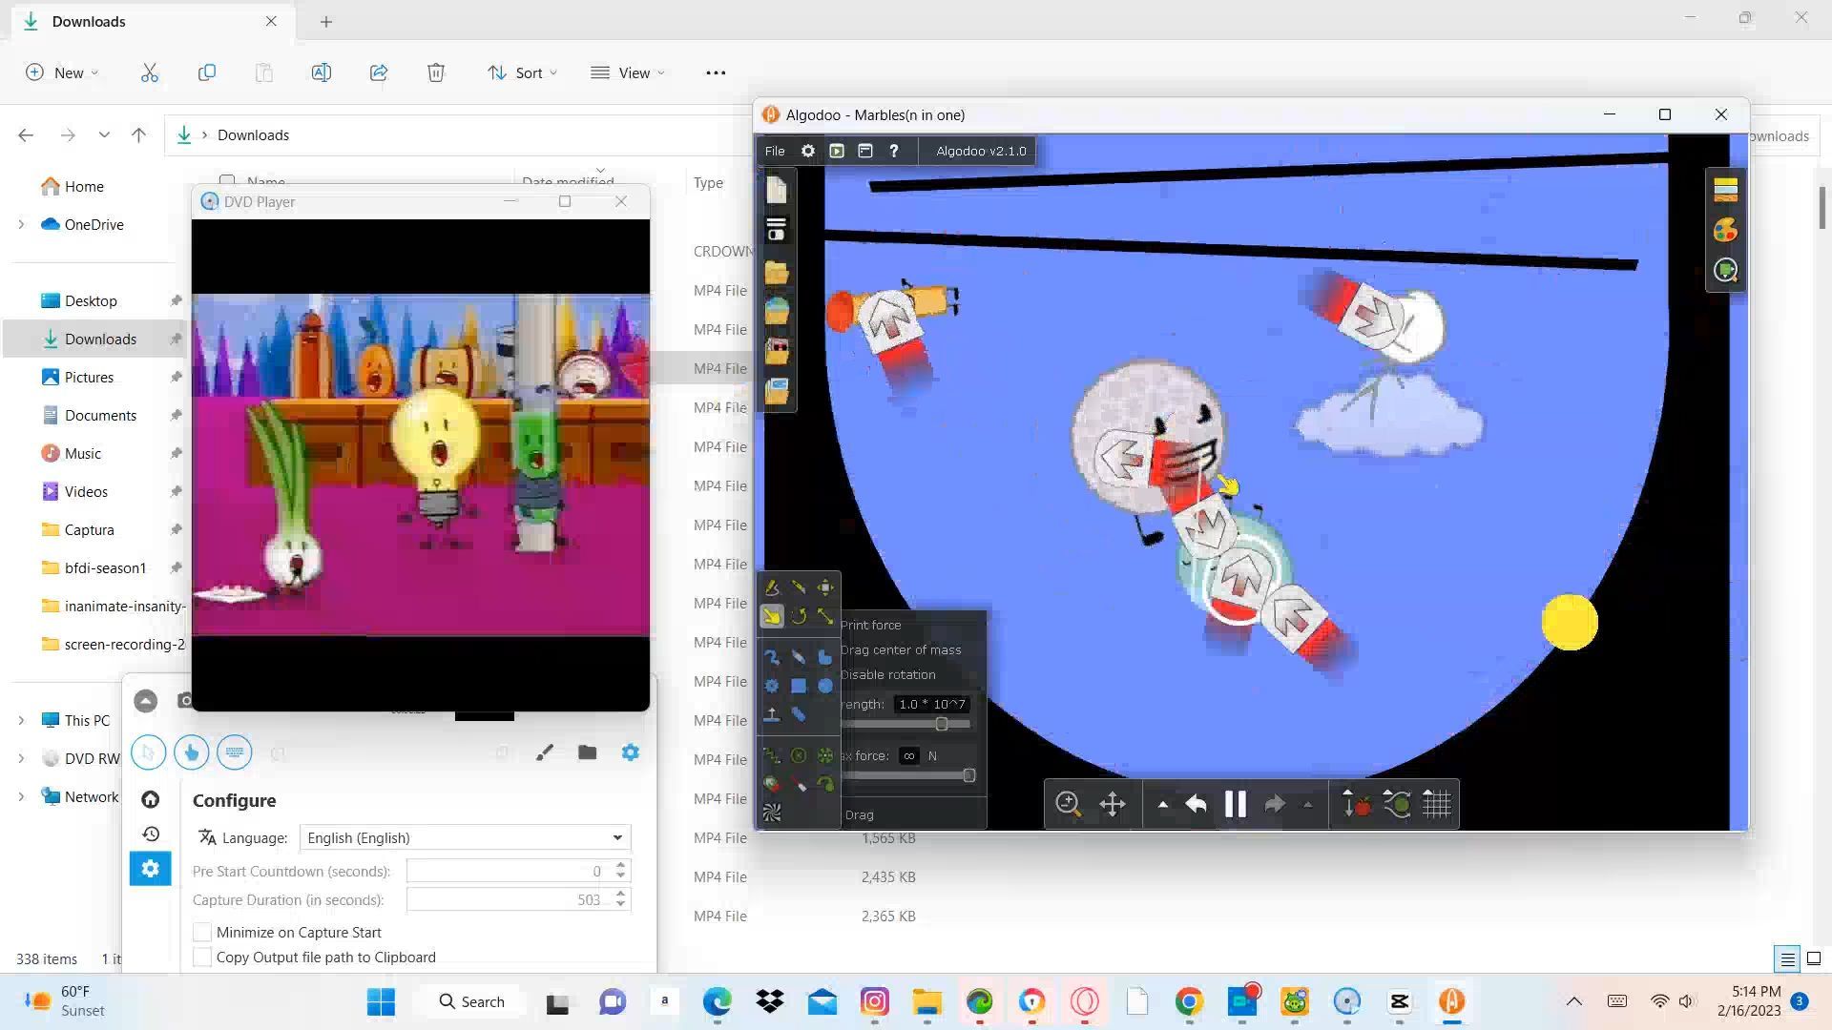Open Algodoo material panel icon at top right
Image resolution: width=1832 pixels, height=1030 pixels.
tap(1725, 190)
